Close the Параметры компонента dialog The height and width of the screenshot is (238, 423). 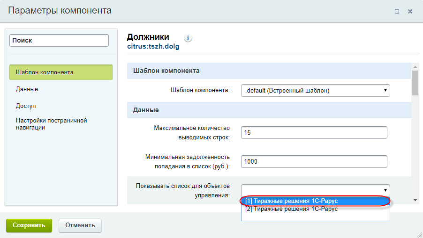[410, 11]
